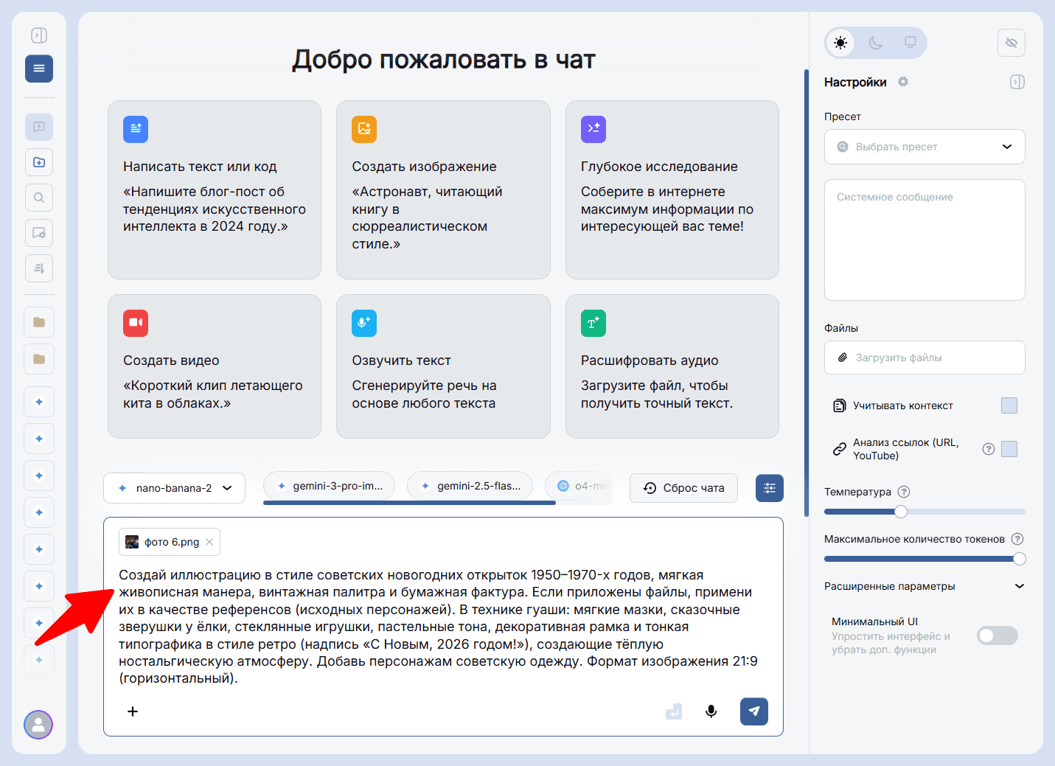Image resolution: width=1055 pixels, height=766 pixels.
Task: Open the Выбрать пресет dropdown
Action: click(x=924, y=147)
